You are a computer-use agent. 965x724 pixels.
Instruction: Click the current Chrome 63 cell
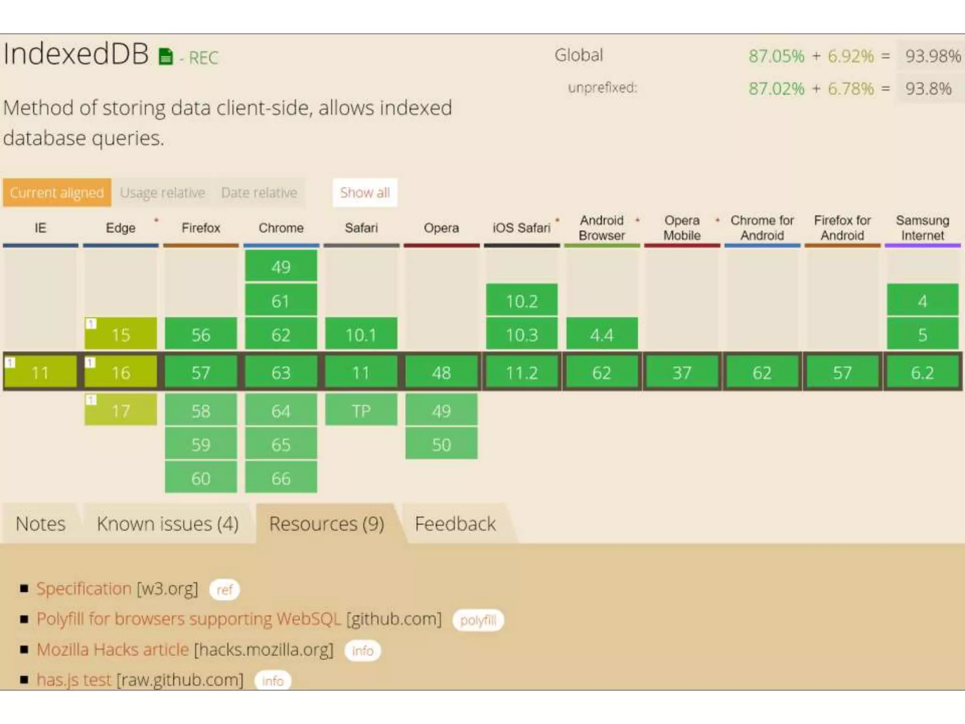[281, 372]
